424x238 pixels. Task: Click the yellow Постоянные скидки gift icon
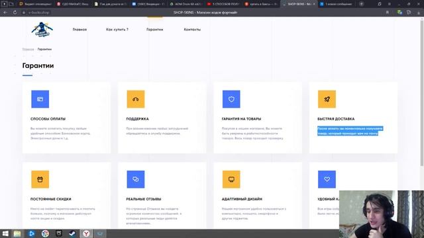coord(40,179)
